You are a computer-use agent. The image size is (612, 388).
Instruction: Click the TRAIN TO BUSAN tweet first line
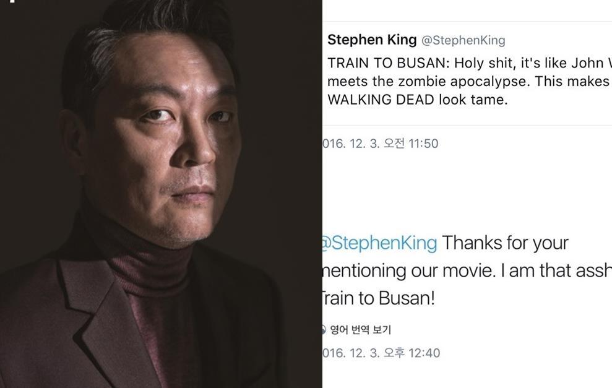[x=470, y=63]
